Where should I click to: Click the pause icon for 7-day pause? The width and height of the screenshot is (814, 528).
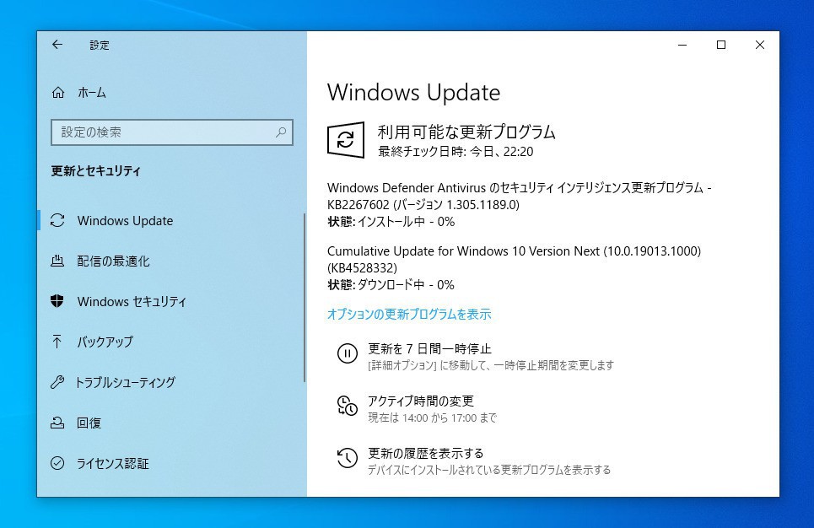pos(348,353)
